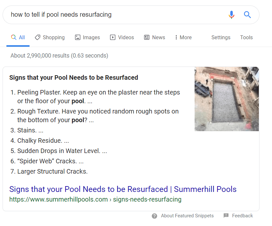Click the bold featured snippet heading
Image resolution: width=272 pixels, height=226 pixels.
click(74, 77)
